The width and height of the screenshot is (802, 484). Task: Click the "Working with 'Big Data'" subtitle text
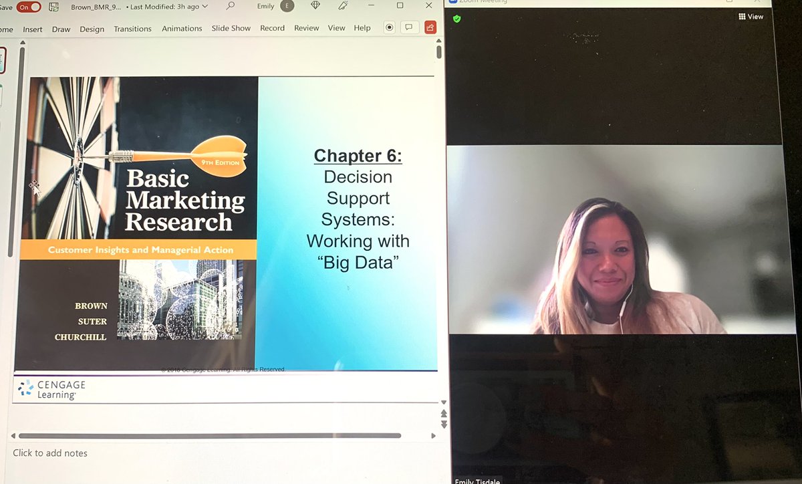pos(358,251)
